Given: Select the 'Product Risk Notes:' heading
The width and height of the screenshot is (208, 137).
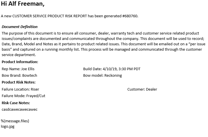Looking at the screenshot, I should coord(18,82).
